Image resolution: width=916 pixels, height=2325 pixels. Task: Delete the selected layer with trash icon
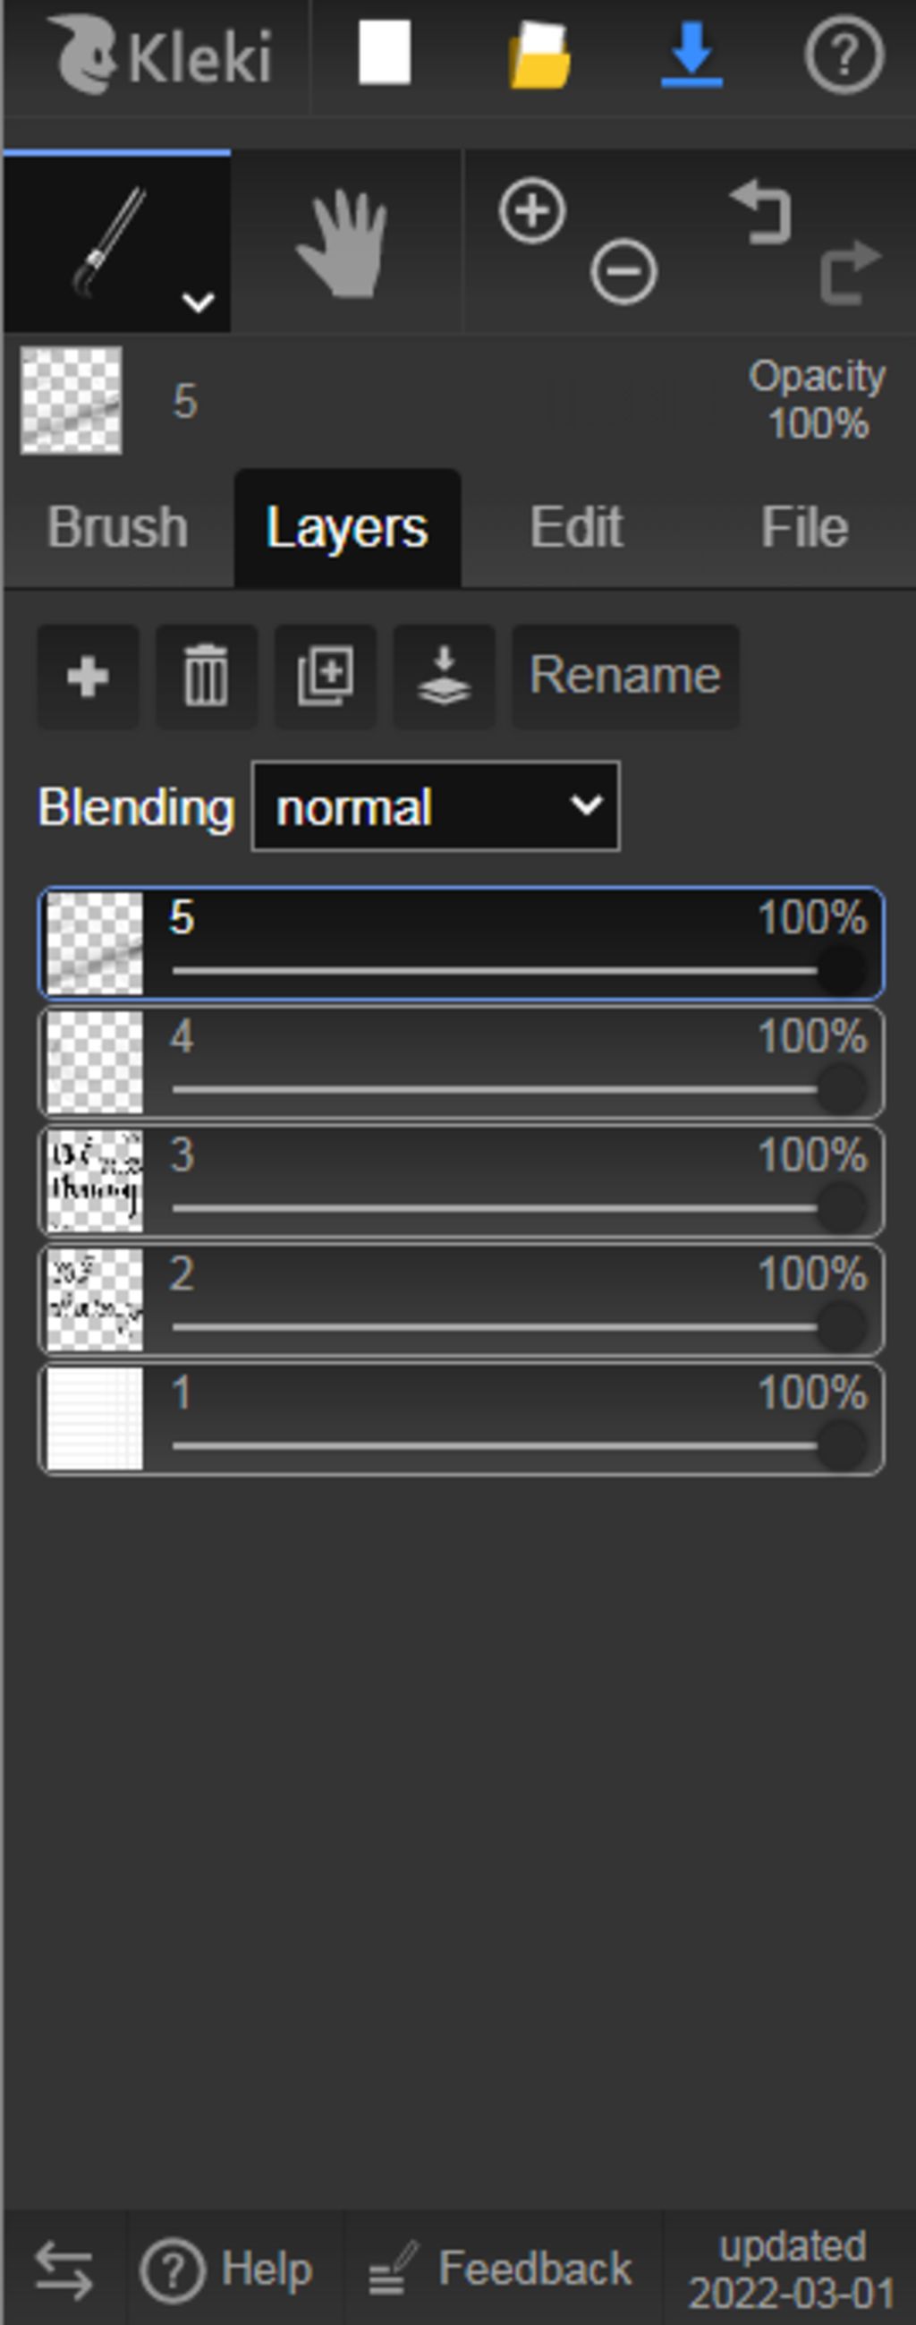point(206,676)
